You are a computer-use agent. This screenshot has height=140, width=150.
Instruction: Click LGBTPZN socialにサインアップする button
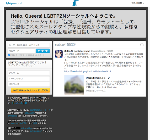(x=30, y=90)
